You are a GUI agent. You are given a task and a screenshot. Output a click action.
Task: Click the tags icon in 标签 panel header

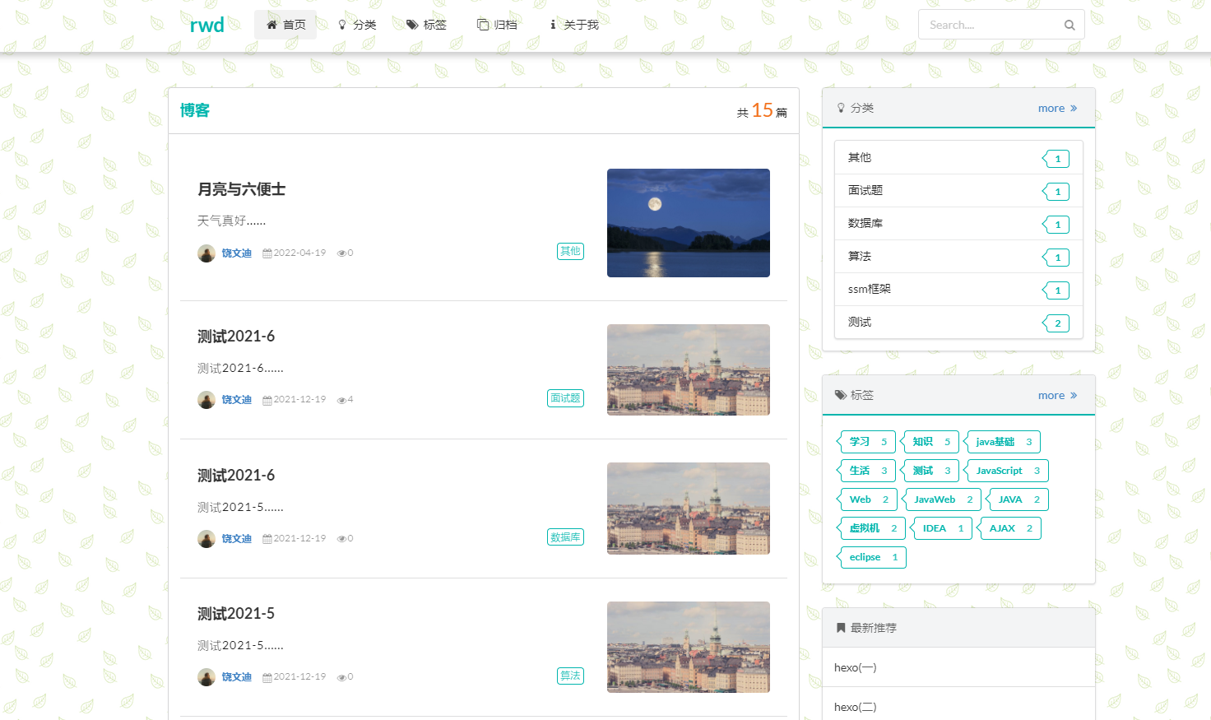pos(841,395)
